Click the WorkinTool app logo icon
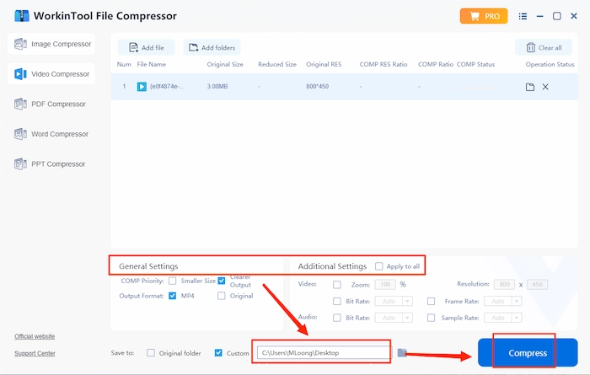 (x=21, y=16)
